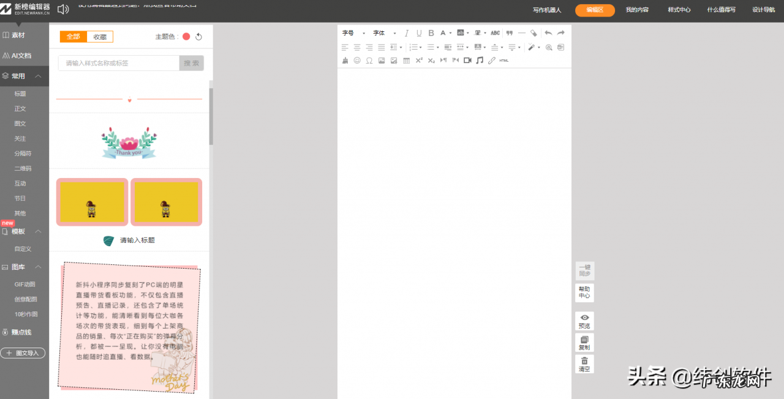The height and width of the screenshot is (399, 784).
Task: Open the 字体 font family dropdown
Action: (x=384, y=33)
